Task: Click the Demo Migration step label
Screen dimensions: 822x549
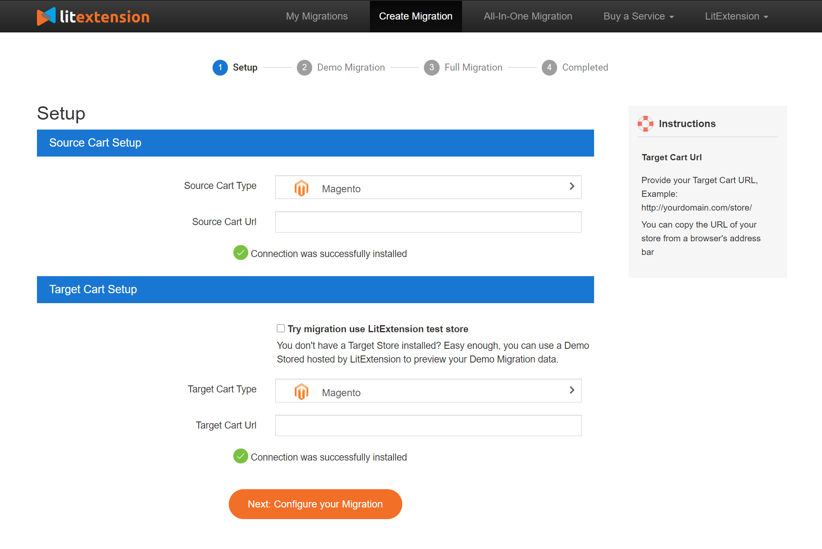Action: (351, 67)
